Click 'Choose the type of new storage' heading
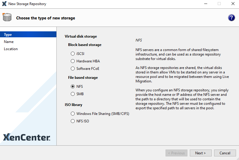 [x=46, y=18]
